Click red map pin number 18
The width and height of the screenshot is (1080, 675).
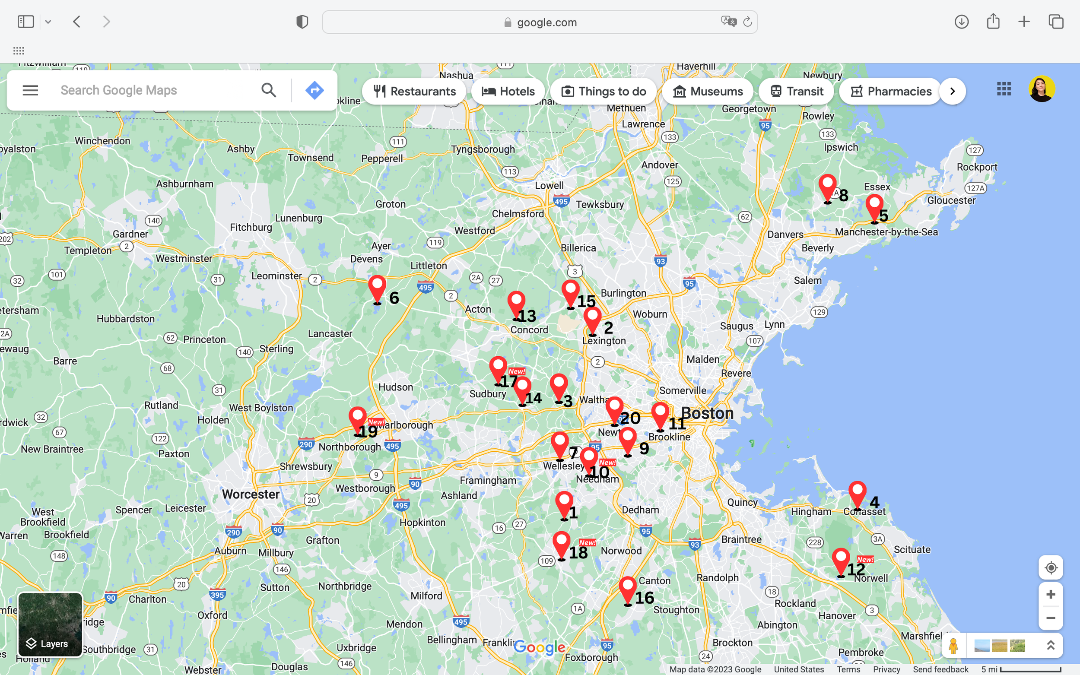[x=561, y=546]
